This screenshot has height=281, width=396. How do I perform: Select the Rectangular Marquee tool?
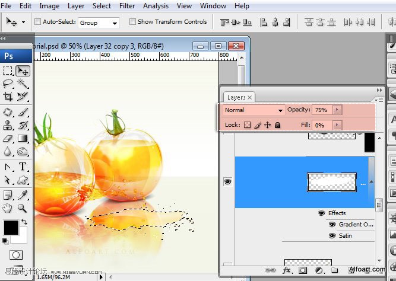[8, 71]
